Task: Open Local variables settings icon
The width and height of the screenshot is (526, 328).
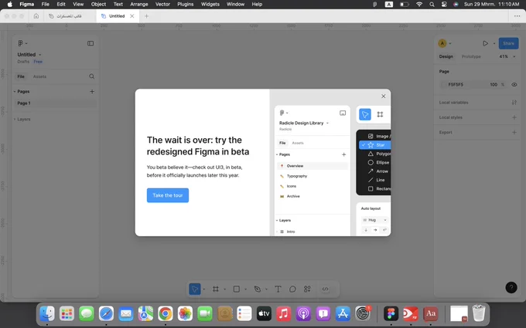Action: click(514, 103)
